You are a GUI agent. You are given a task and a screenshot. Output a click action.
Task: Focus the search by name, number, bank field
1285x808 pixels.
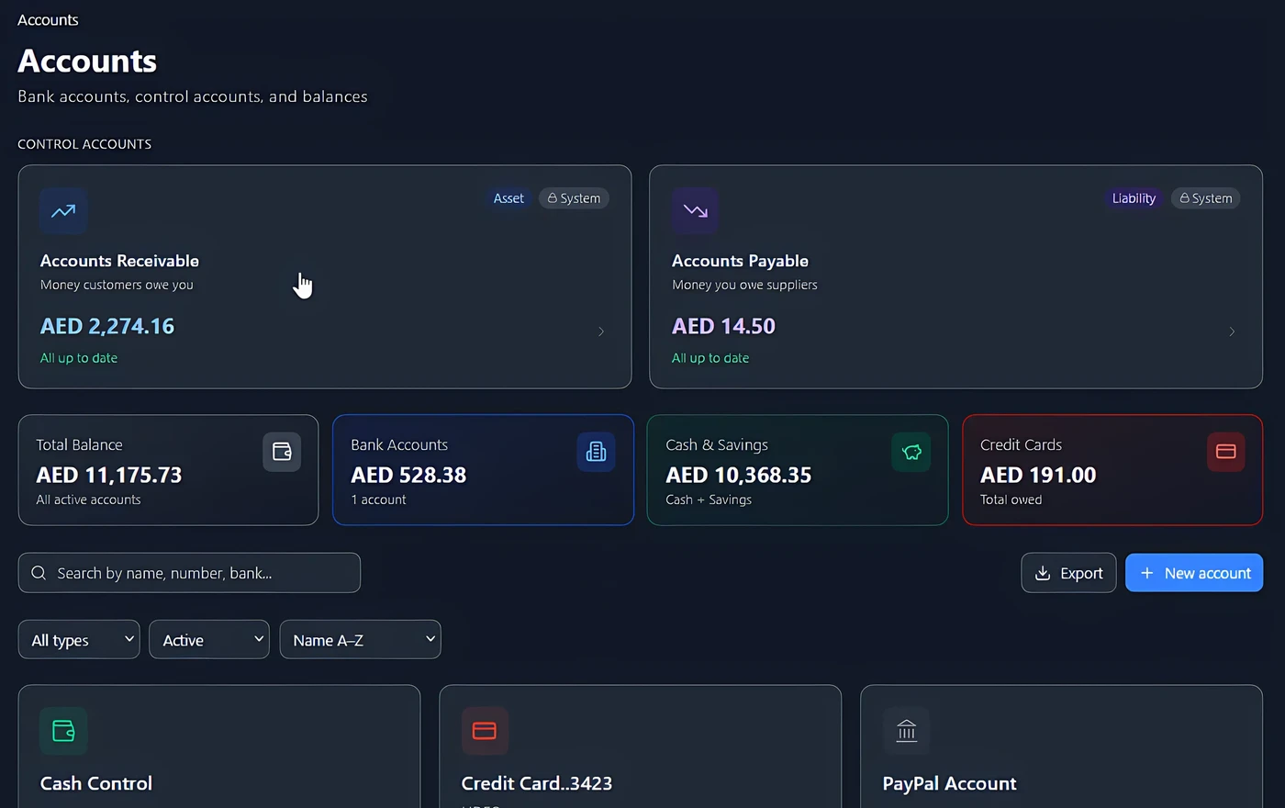coord(189,573)
